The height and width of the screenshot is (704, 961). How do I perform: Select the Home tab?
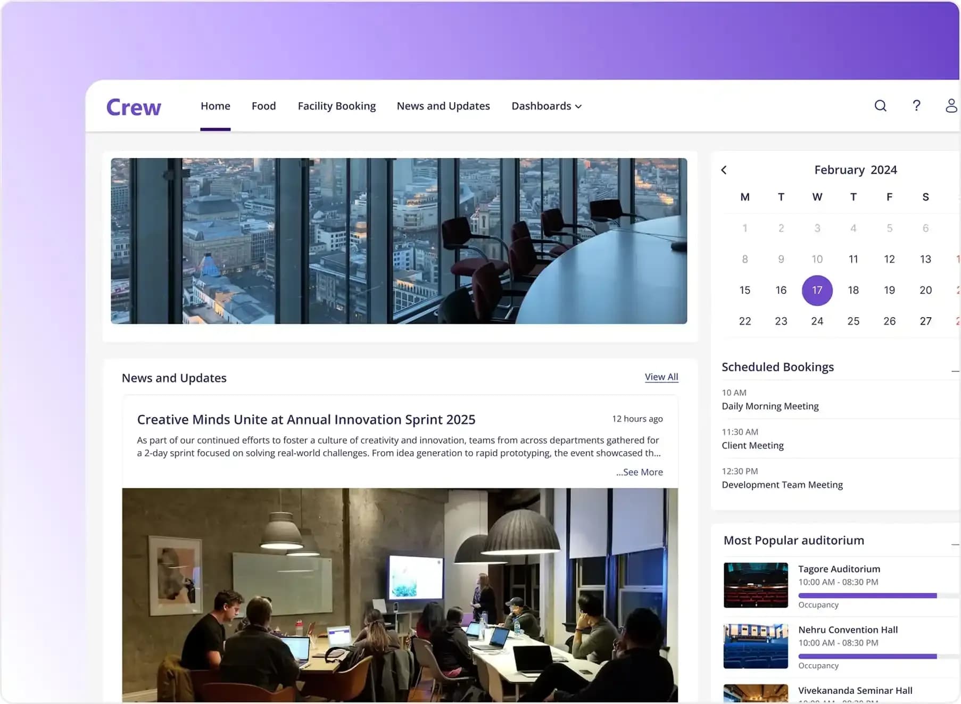[x=216, y=106]
